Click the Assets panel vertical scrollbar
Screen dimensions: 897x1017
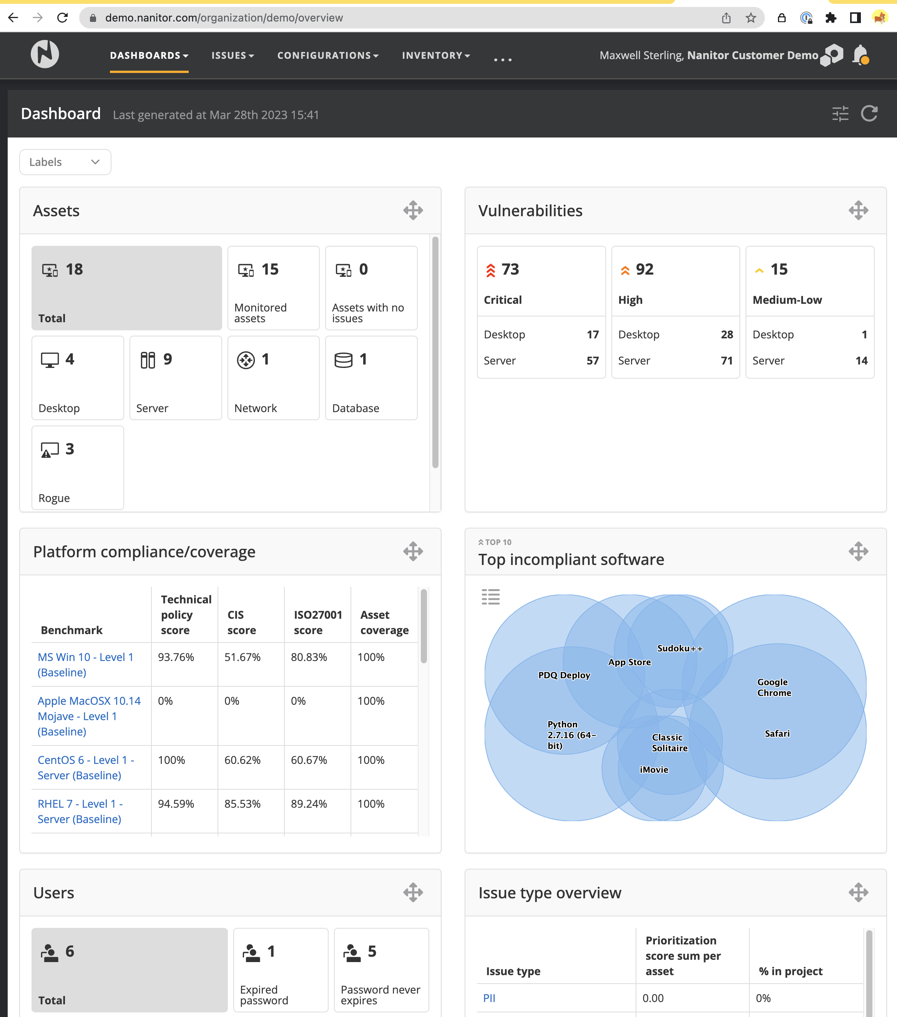435,352
